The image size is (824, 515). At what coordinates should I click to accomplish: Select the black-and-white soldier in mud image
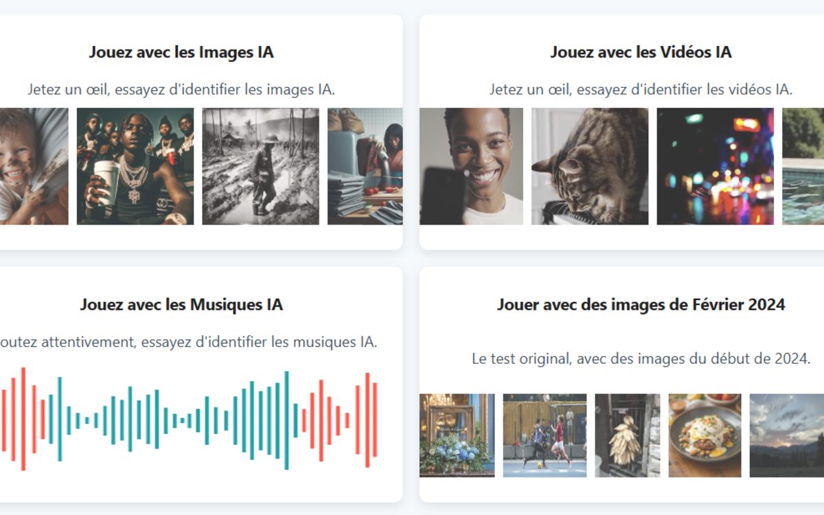(260, 166)
